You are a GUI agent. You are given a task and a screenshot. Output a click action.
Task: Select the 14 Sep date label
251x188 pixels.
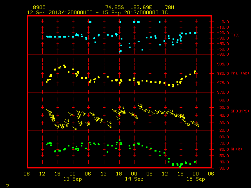point(134,179)
